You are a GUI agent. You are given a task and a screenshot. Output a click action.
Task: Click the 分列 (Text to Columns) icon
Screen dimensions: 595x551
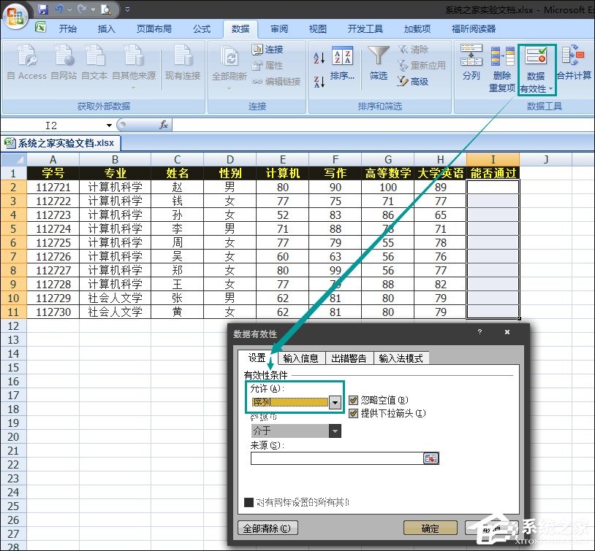click(x=471, y=66)
